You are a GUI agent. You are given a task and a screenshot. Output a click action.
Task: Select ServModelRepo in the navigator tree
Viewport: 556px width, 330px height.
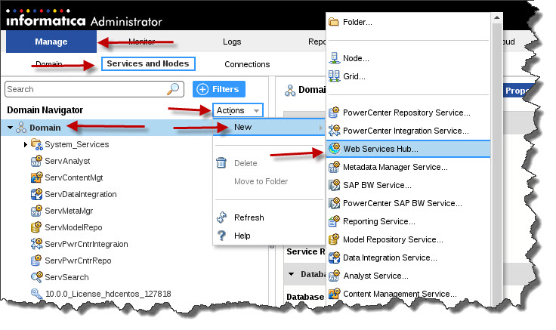point(73,227)
